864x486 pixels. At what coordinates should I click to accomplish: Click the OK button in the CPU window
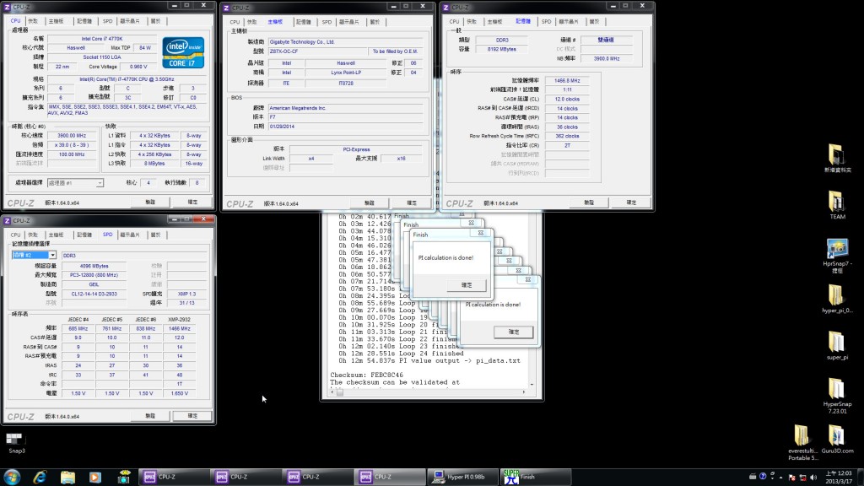192,202
